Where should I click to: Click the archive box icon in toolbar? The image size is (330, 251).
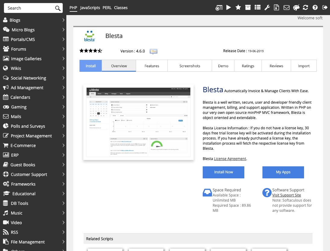pos(248,8)
